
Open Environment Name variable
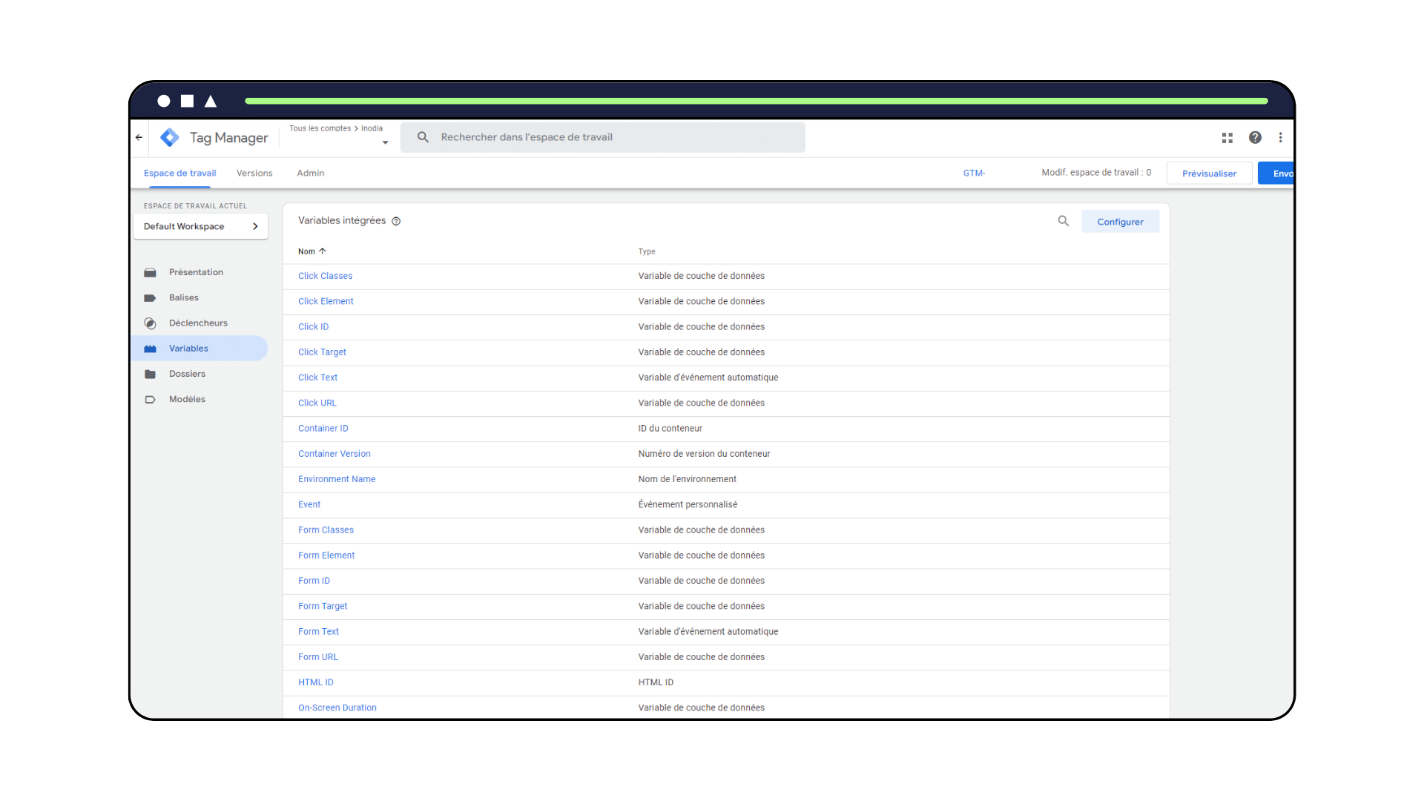coord(337,479)
